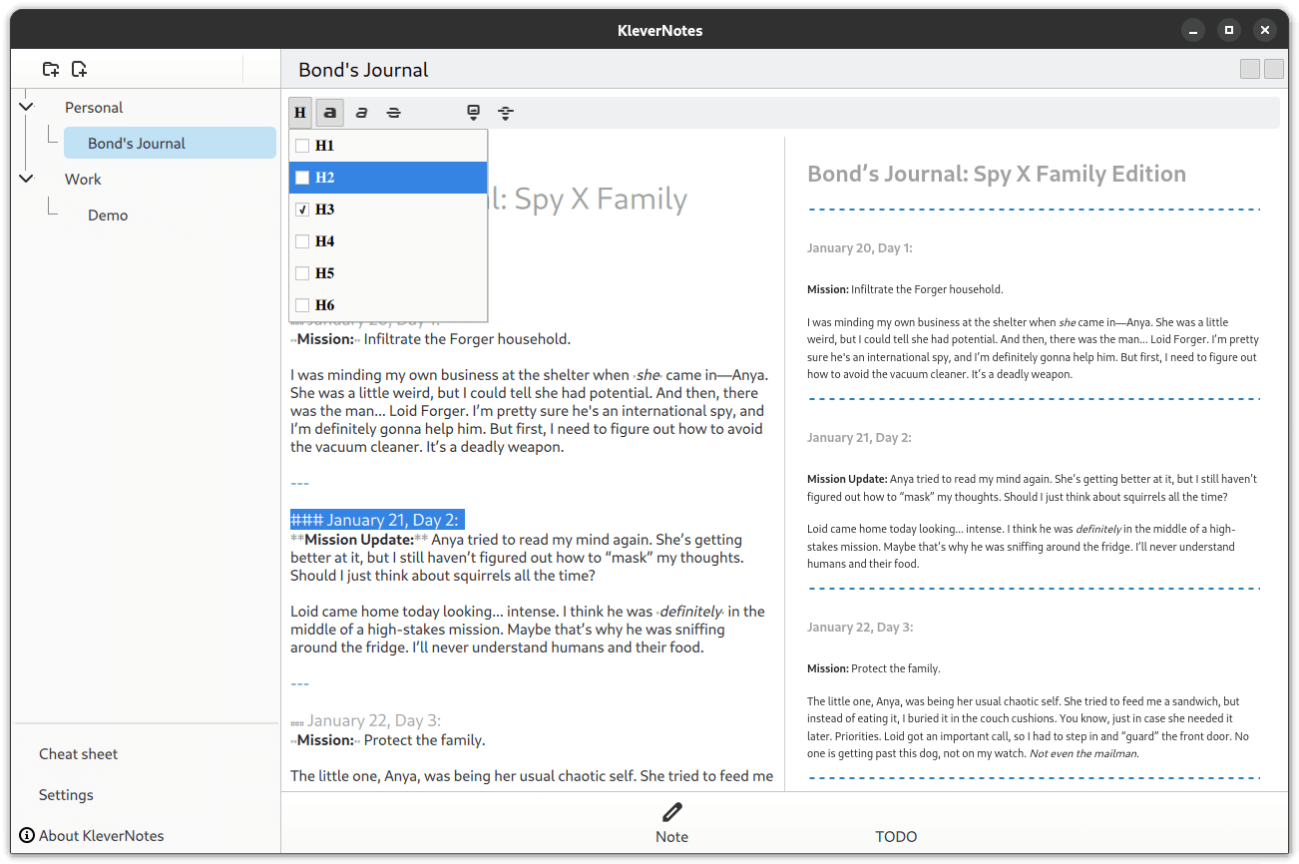
Task: Click the last icon in the formatting toolbar
Action: [506, 113]
